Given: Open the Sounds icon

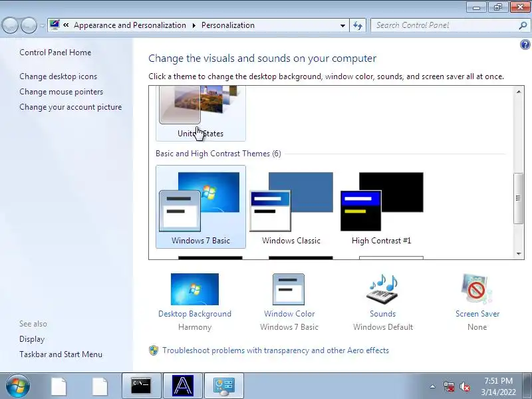Looking at the screenshot, I should [x=382, y=289].
